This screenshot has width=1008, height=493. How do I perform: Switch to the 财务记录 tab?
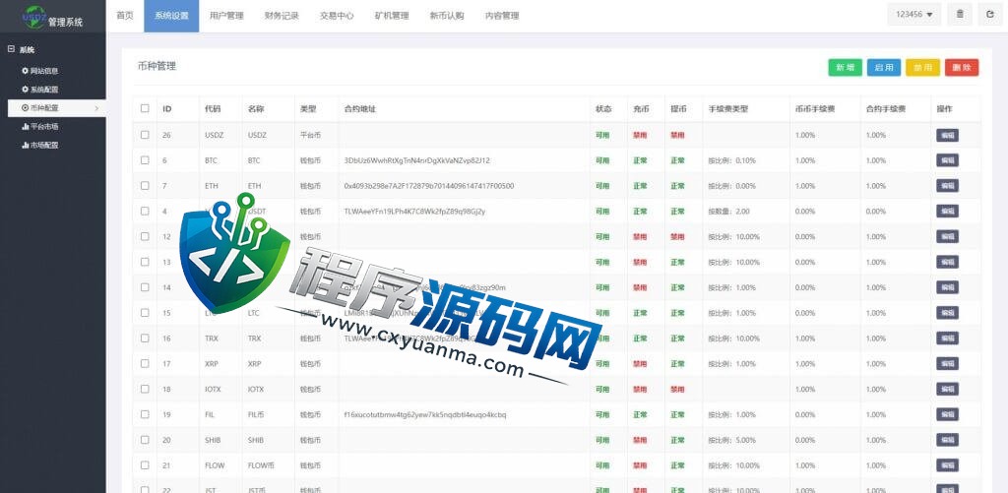(282, 16)
